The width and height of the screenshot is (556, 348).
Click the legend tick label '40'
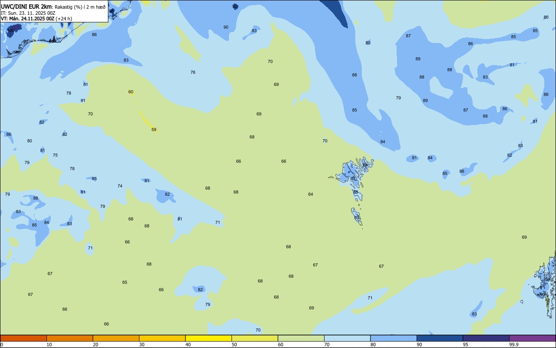point(188,345)
